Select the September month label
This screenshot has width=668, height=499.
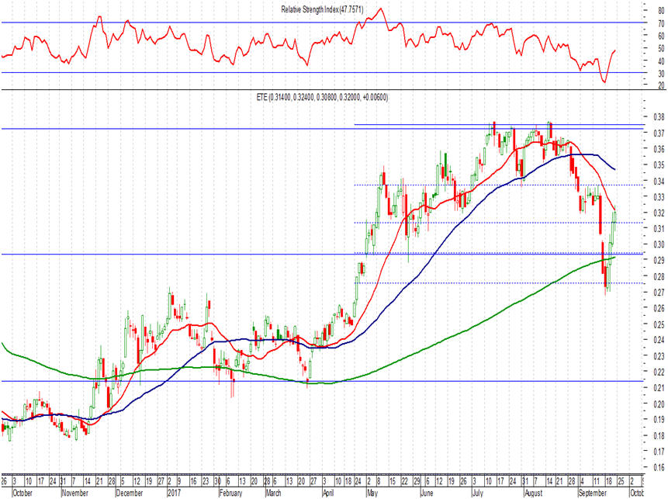click(x=593, y=493)
